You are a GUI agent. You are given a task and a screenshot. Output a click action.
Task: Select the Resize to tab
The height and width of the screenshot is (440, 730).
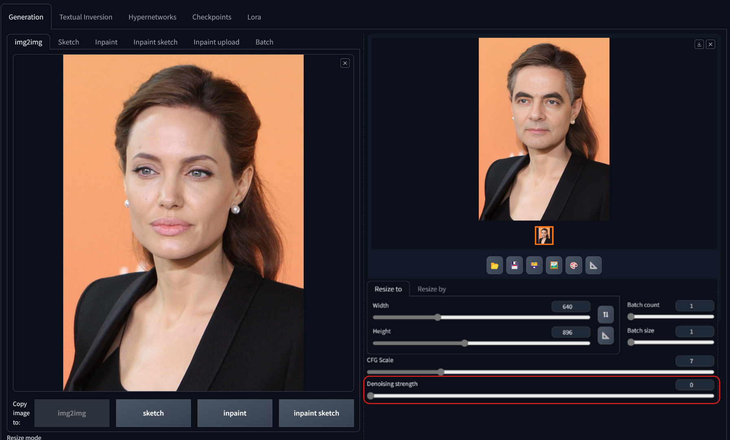(x=388, y=289)
